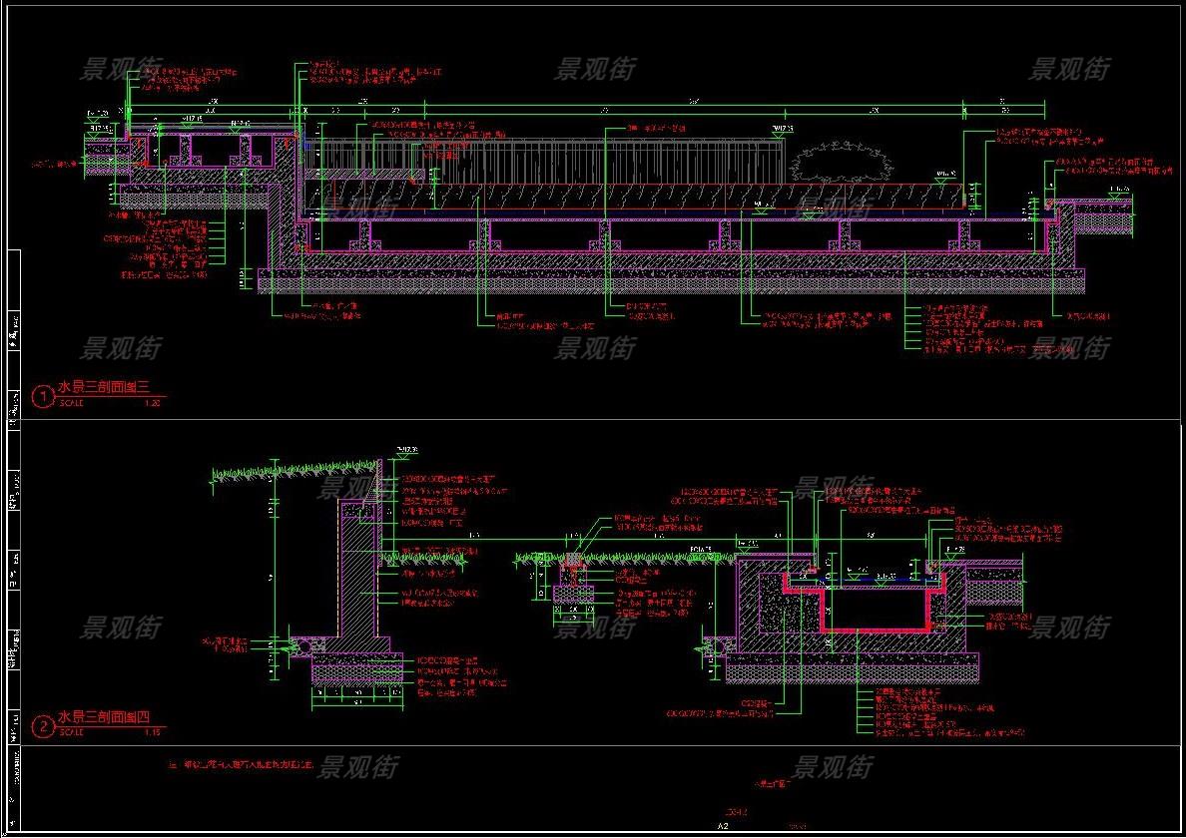This screenshot has height=838, width=1186.
Task: Click the SCALE 1:15 label under second title
Action: click(110, 733)
